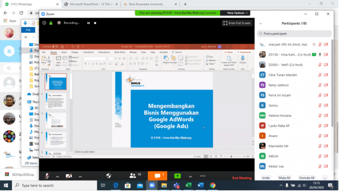The image size is (339, 191).
Task: Open the Slide Show tab in shared PowerPoint
Action: point(120,52)
